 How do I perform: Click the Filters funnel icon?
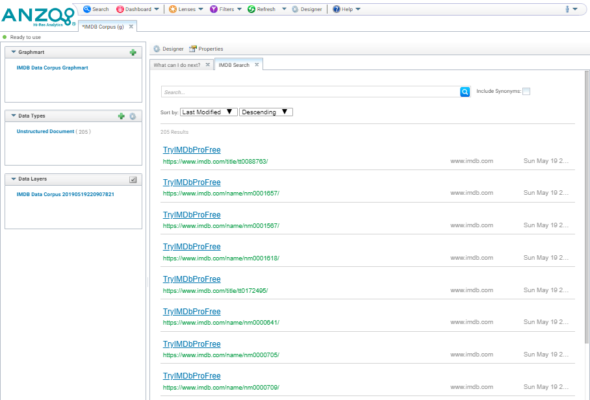coord(214,9)
